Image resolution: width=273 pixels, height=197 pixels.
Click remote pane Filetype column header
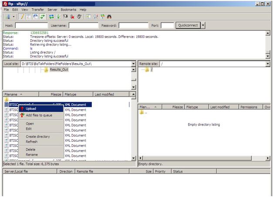[196, 107]
